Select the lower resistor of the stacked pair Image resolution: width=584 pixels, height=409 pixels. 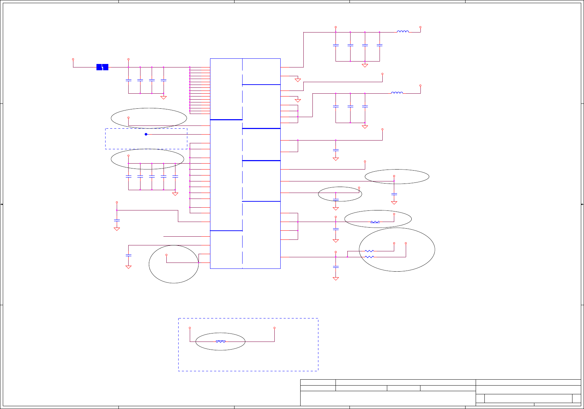pos(369,257)
